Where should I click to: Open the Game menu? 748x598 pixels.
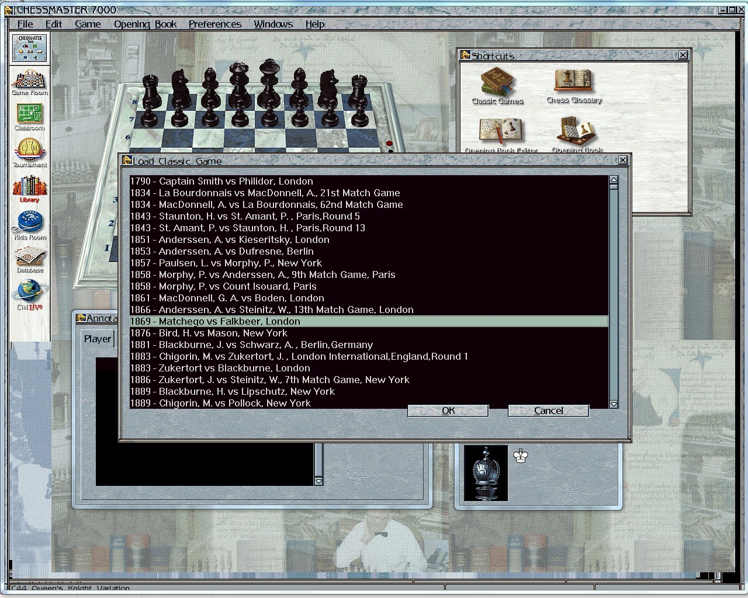[88, 24]
